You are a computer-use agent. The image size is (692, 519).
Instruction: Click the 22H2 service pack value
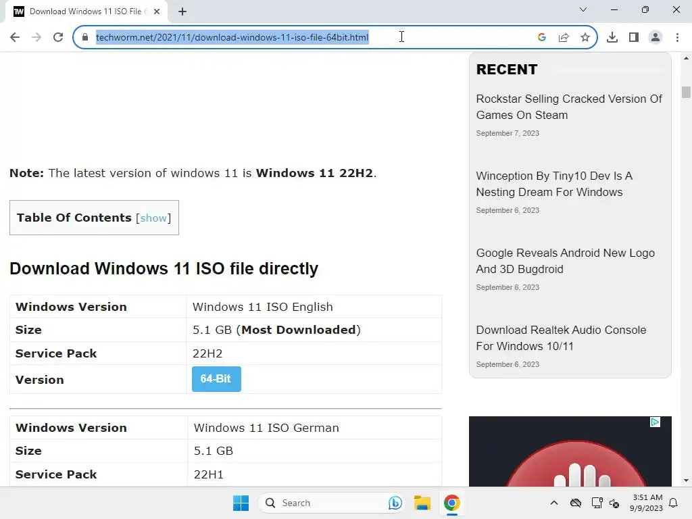(x=207, y=353)
